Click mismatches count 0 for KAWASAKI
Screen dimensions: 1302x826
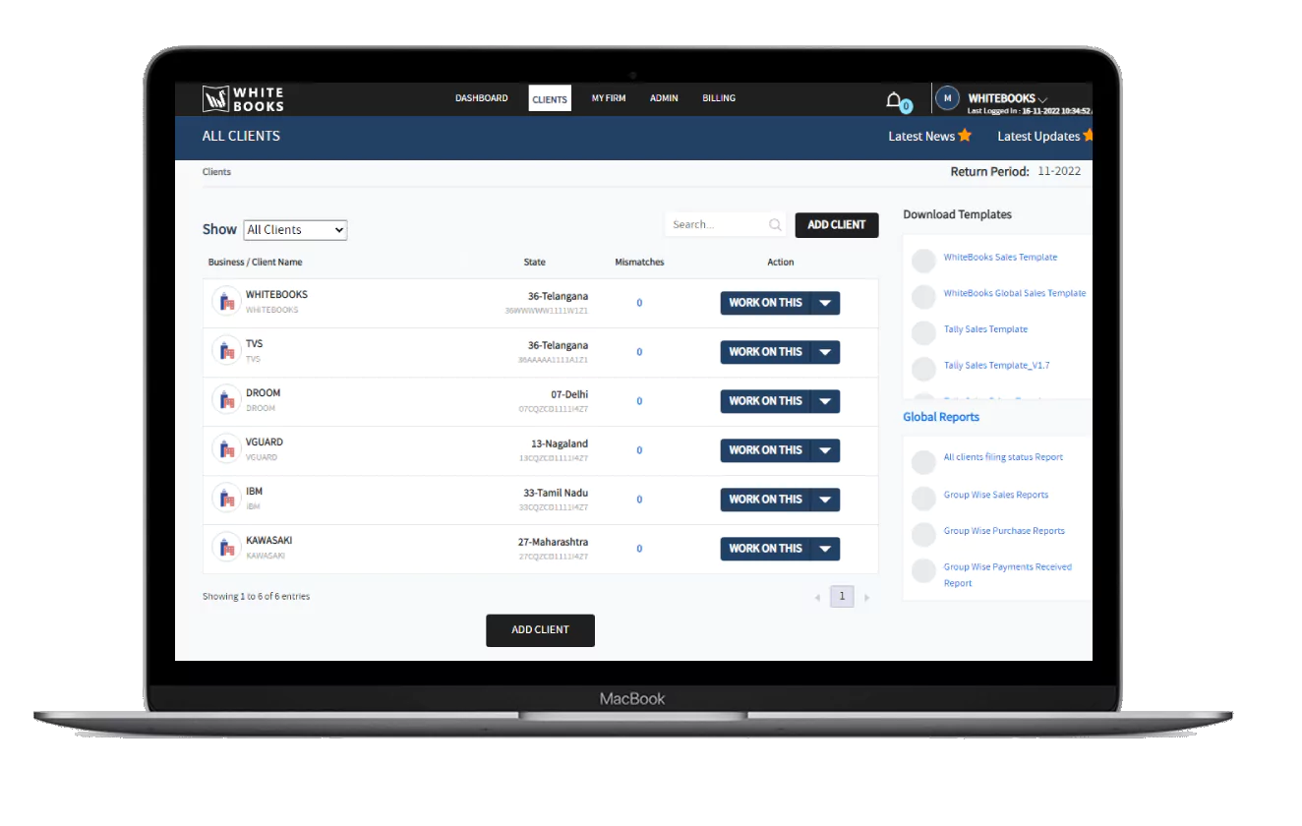click(x=639, y=549)
